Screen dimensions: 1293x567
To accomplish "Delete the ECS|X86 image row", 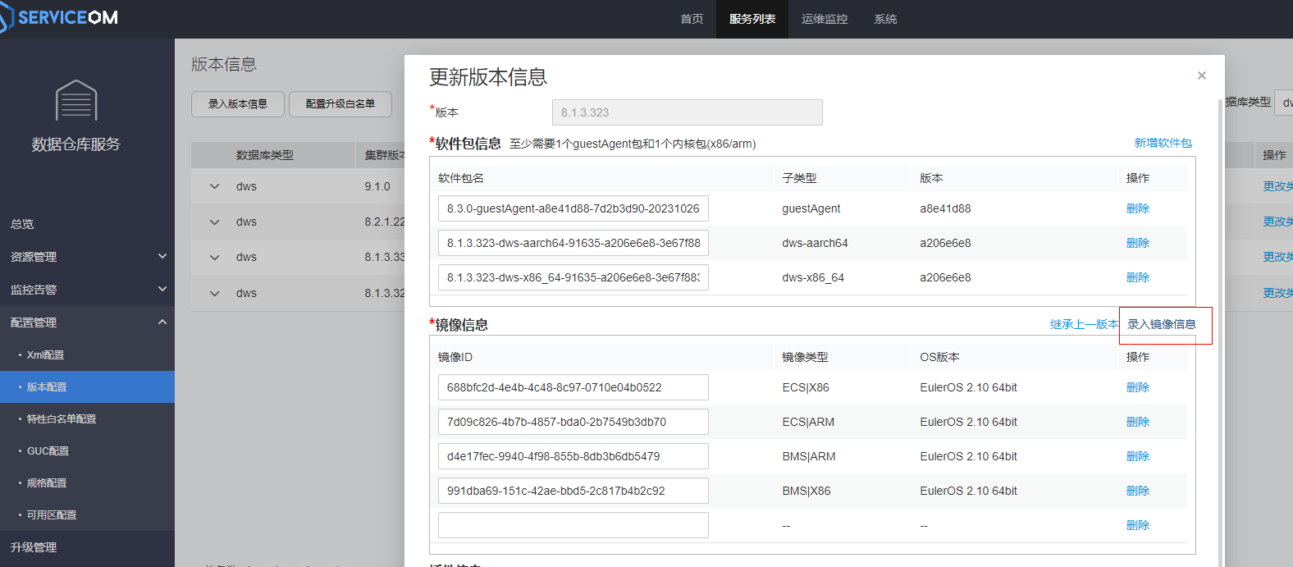I will pyautogui.click(x=1138, y=387).
